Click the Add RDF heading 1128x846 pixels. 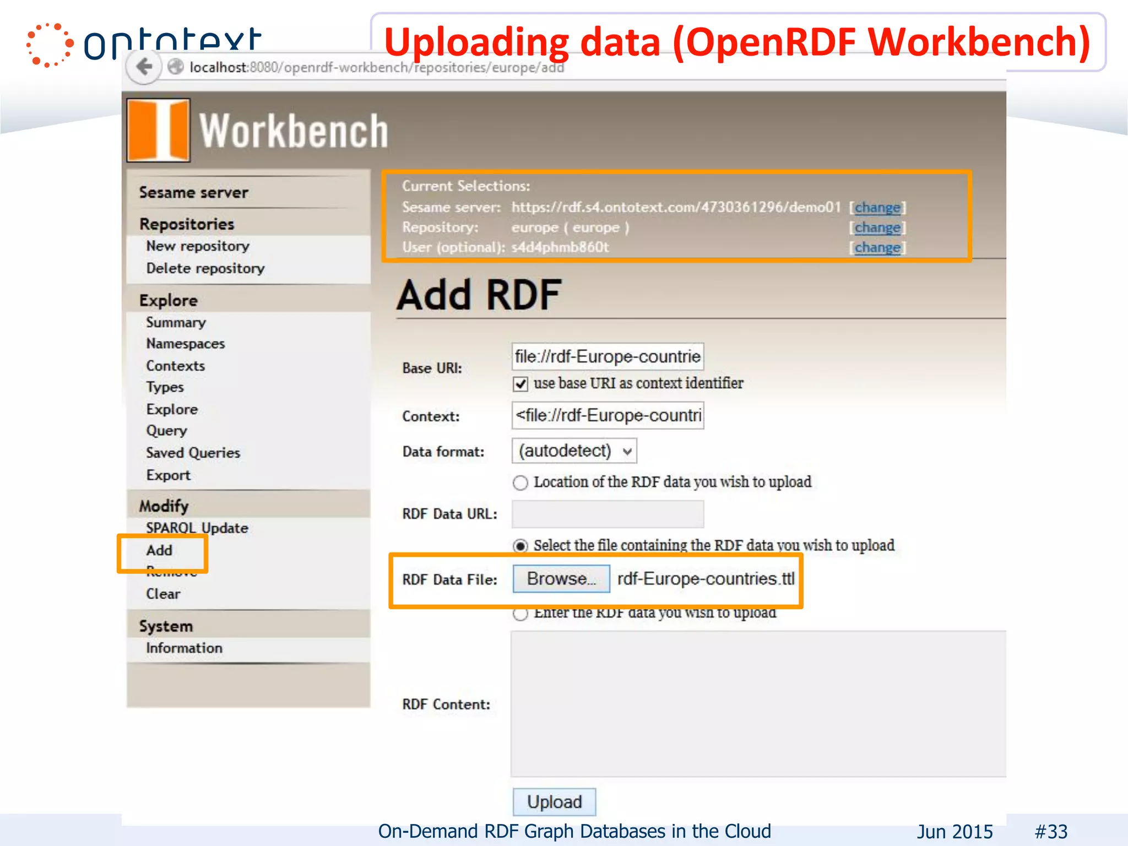coord(479,295)
